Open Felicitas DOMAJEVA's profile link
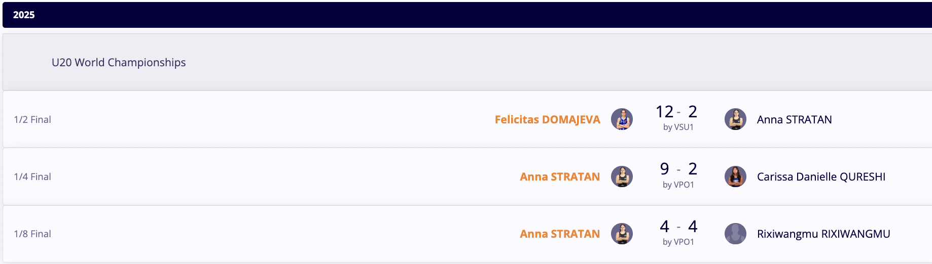The width and height of the screenshot is (932, 264). [547, 119]
